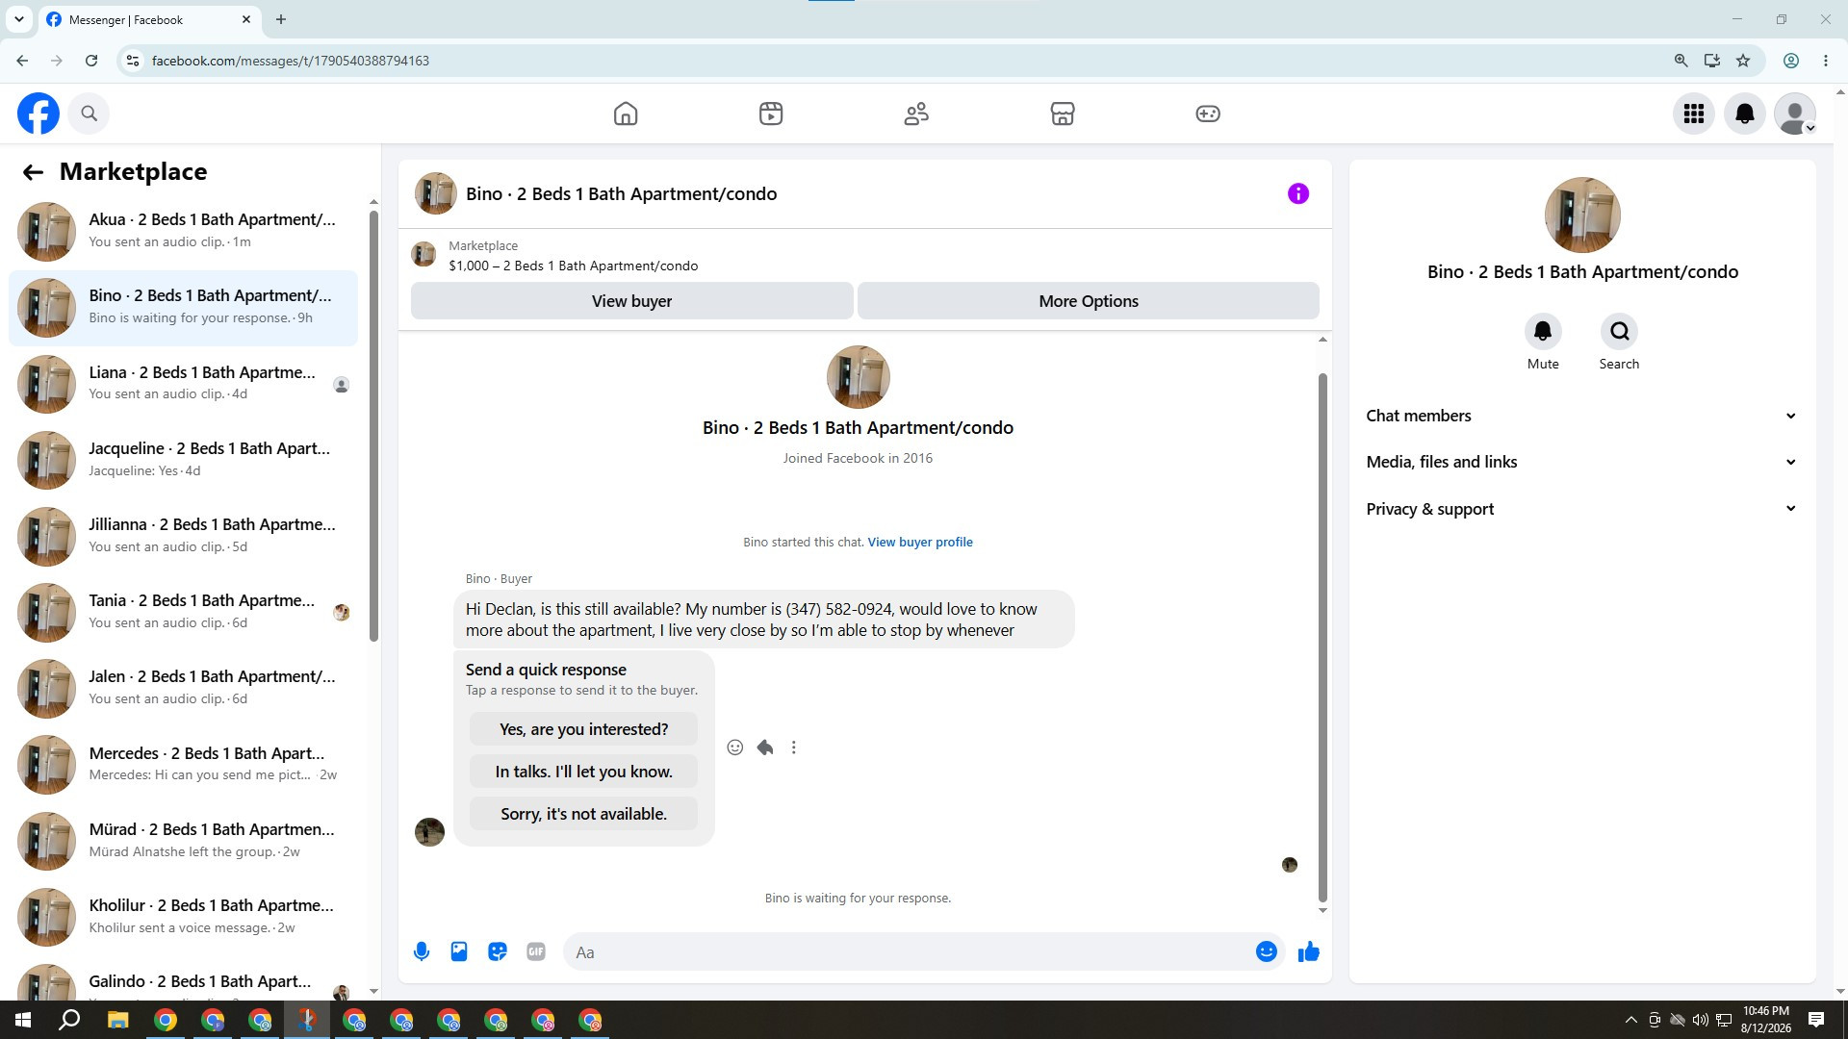This screenshot has height=1039, width=1848.
Task: Send quick reply 'Sorry, it's not available.'
Action: pos(583,814)
